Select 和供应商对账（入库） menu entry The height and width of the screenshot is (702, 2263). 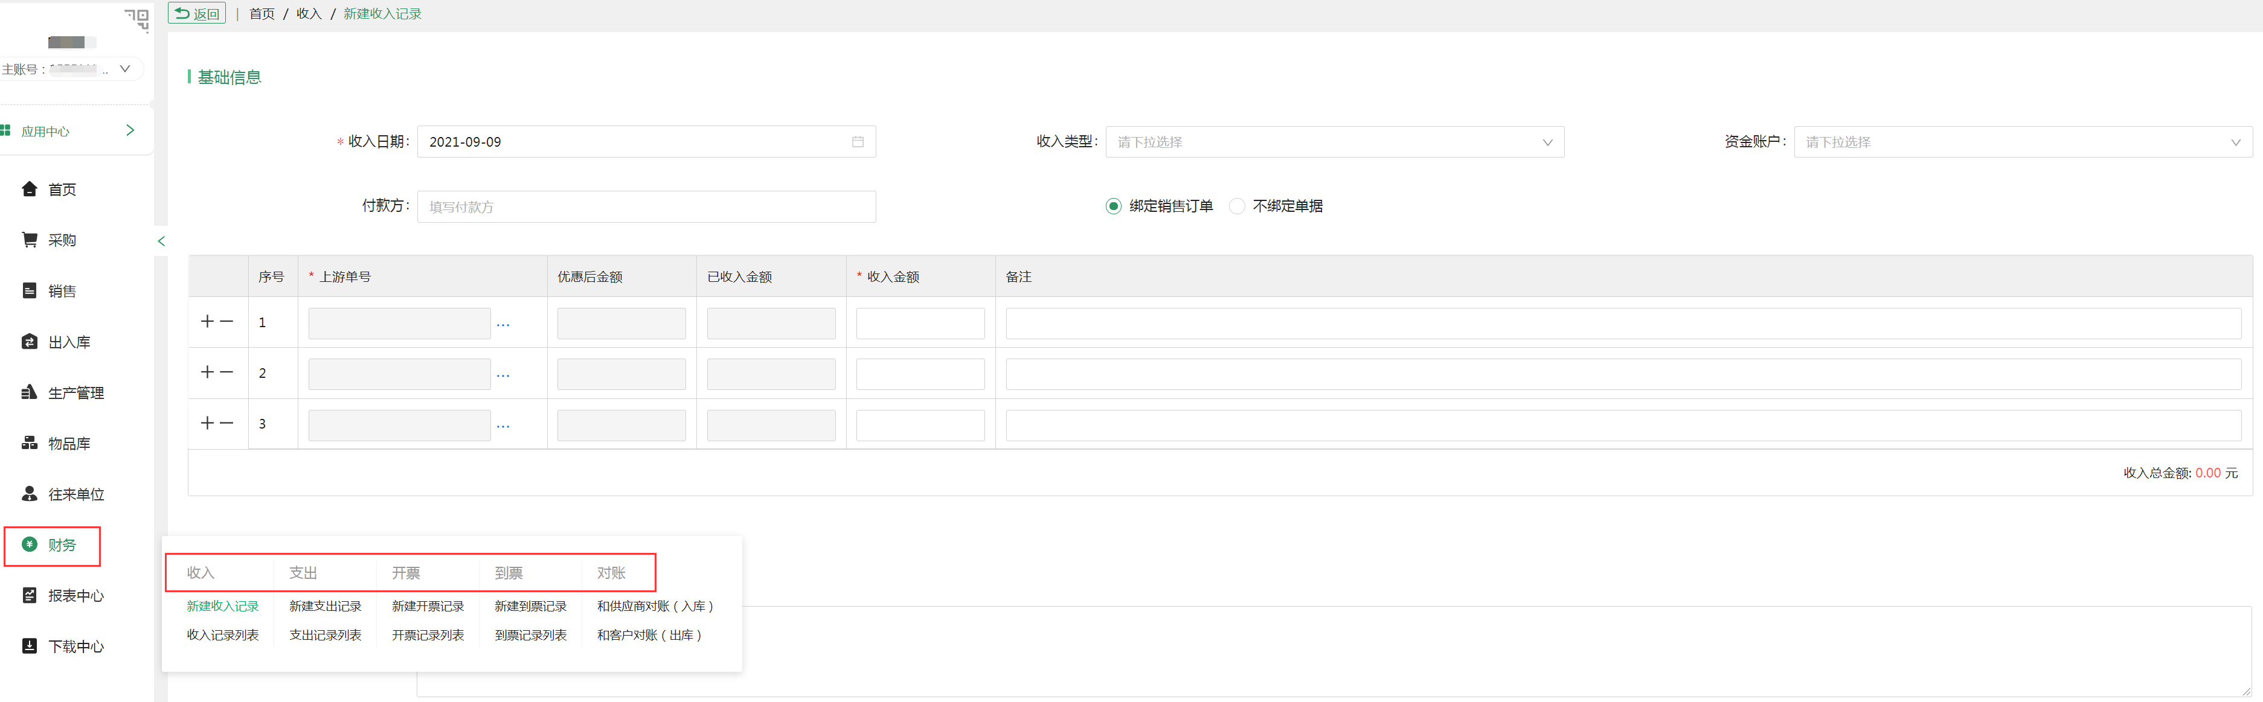[655, 607]
